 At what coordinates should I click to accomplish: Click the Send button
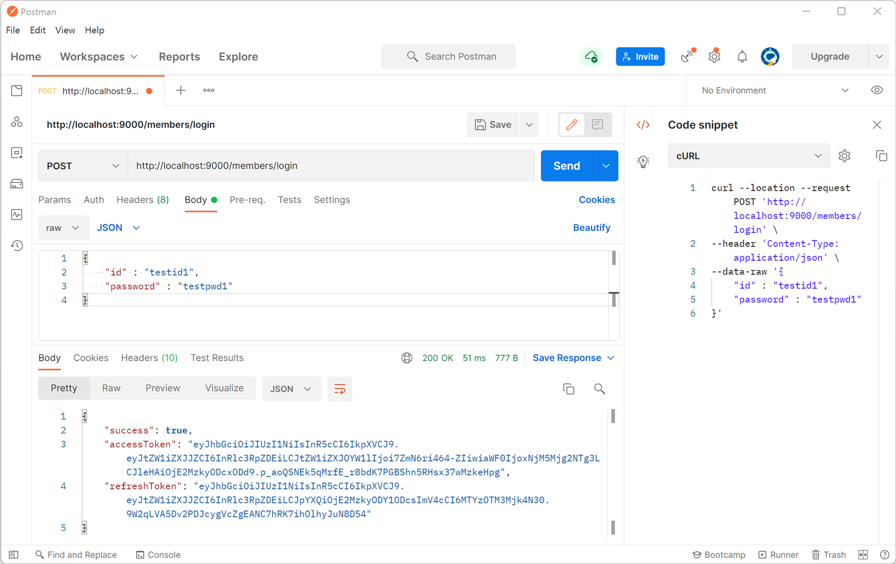(567, 166)
